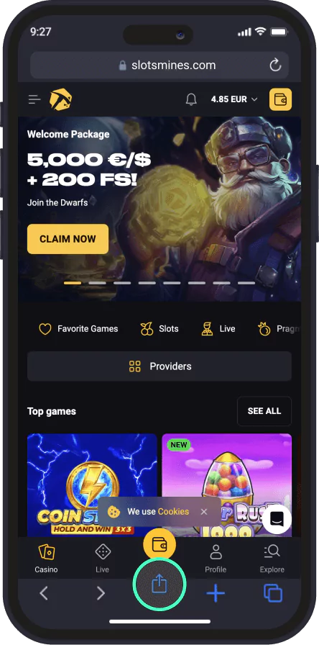The width and height of the screenshot is (319, 645).
Task: Expand the 4.85 EUR balance dropdown
Action: (x=234, y=99)
